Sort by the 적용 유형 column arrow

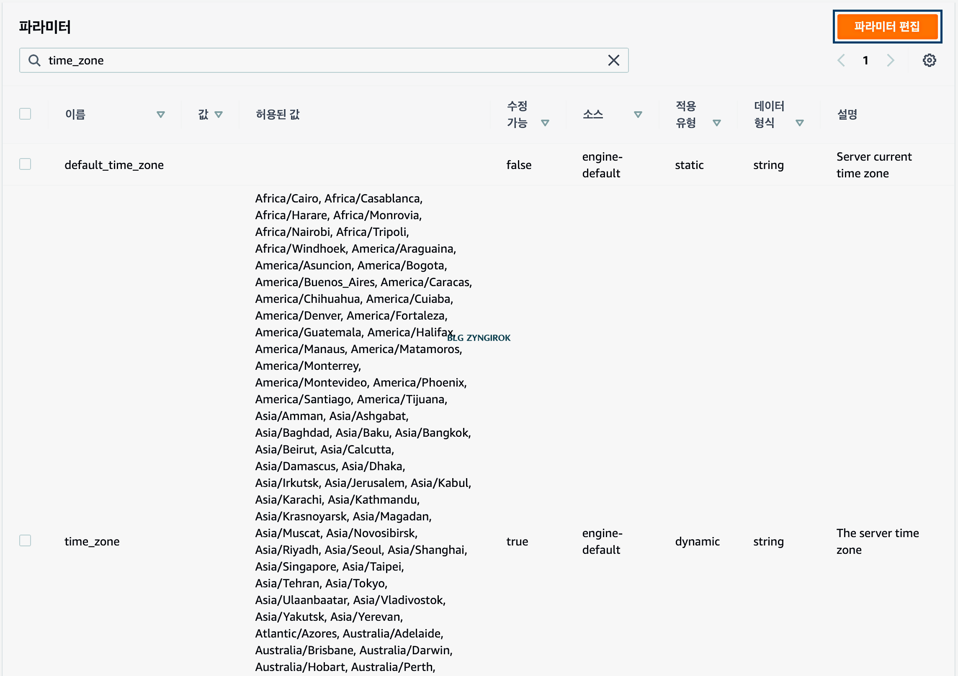[x=716, y=123]
